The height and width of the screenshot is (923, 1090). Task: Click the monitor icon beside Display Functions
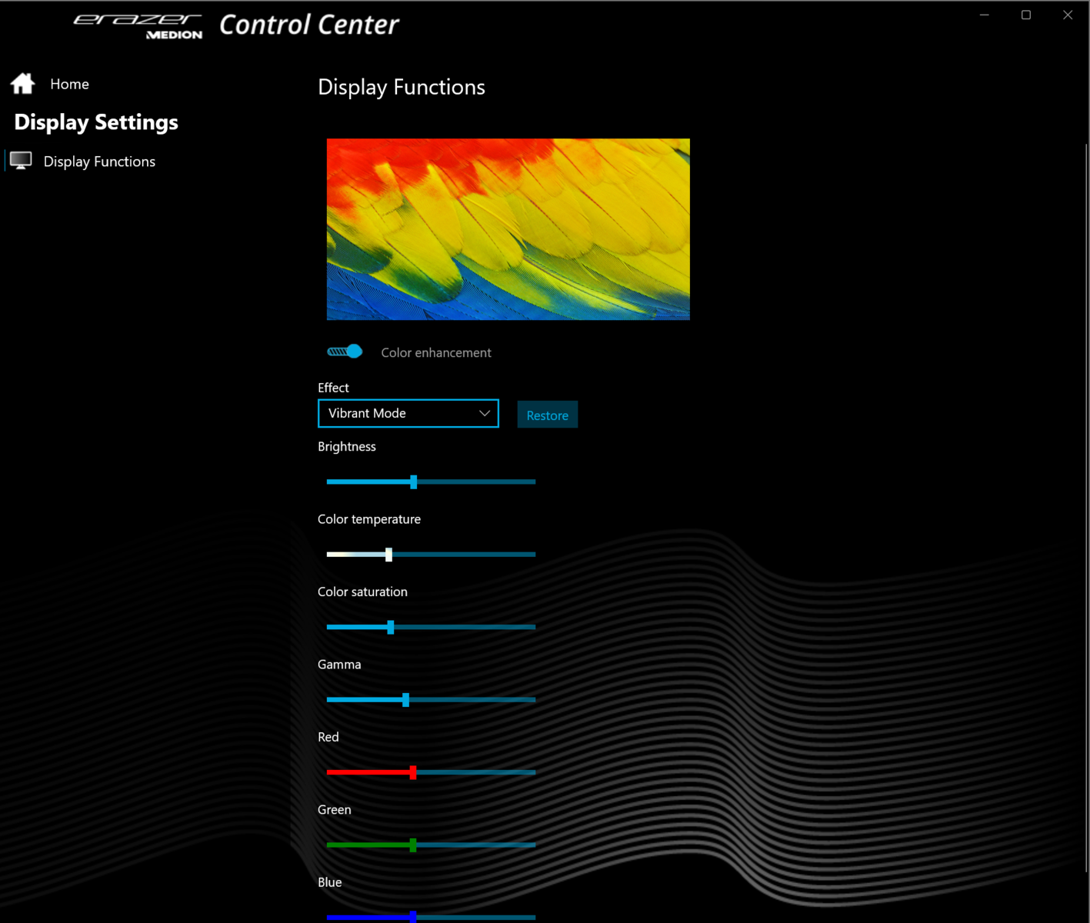pyautogui.click(x=21, y=161)
